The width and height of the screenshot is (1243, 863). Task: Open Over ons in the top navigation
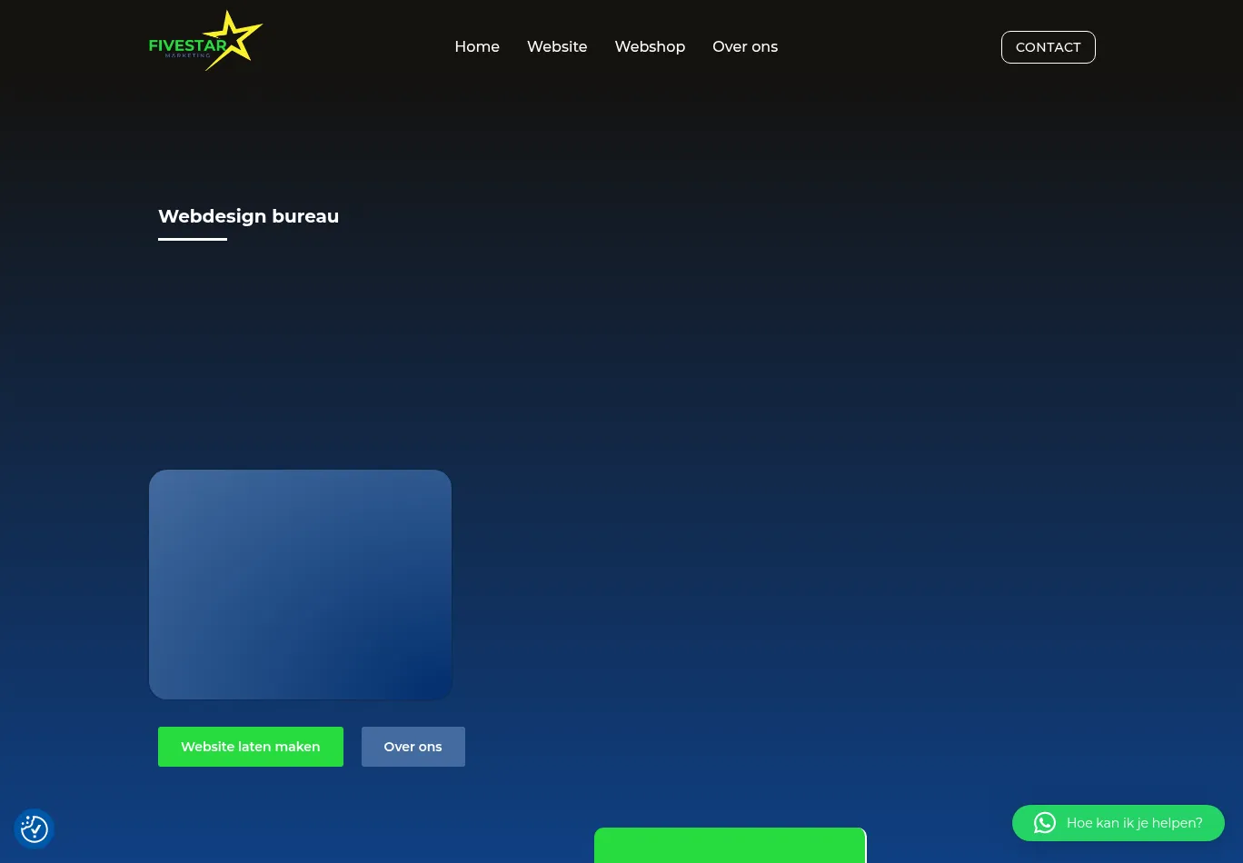[x=745, y=47]
